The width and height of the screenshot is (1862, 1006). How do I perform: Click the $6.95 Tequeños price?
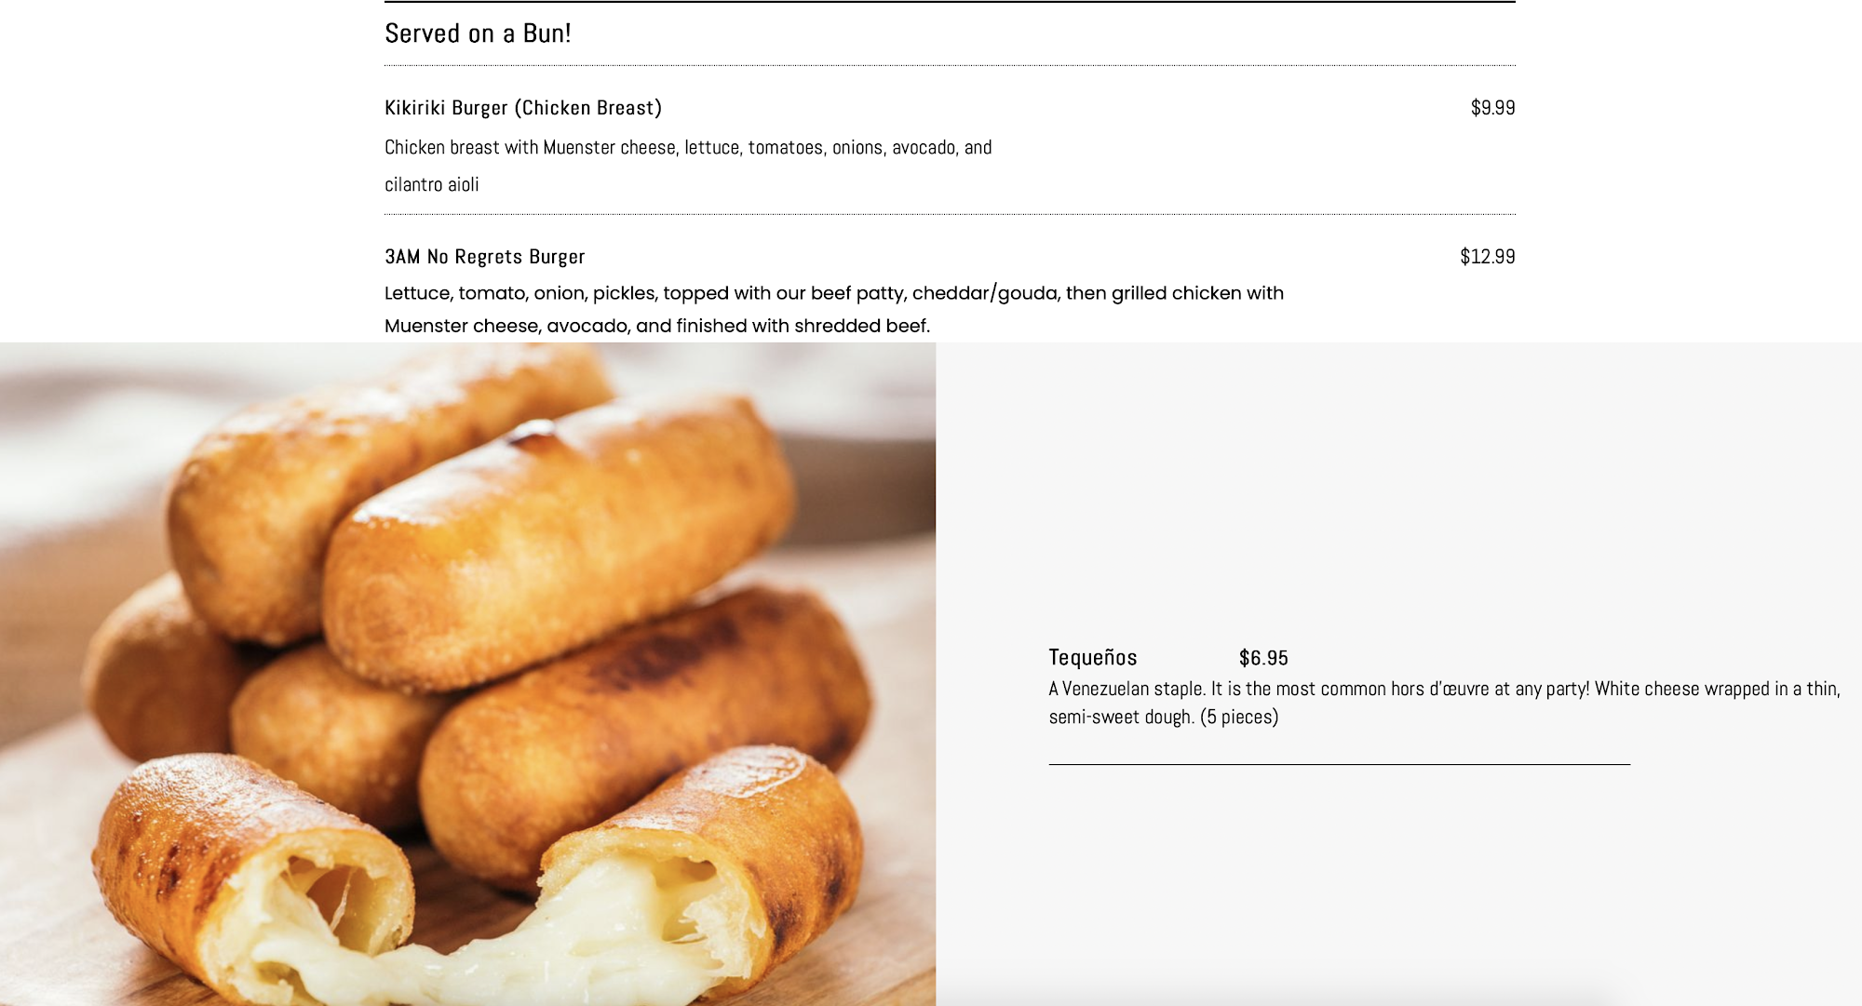coord(1263,659)
